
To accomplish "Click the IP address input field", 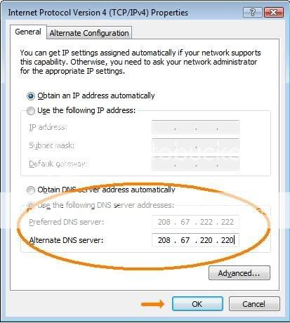I will pyautogui.click(x=195, y=127).
